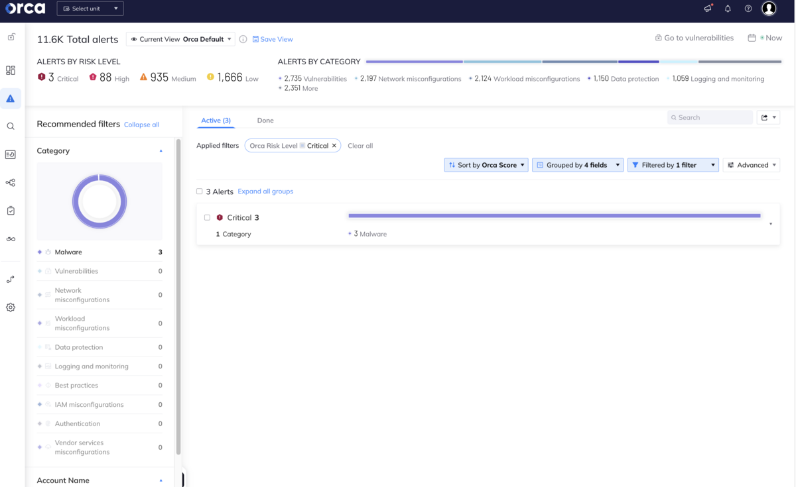Viewport: 796px width, 487px height.
Task: Expand the Critical group row arrow
Action: pos(770,224)
